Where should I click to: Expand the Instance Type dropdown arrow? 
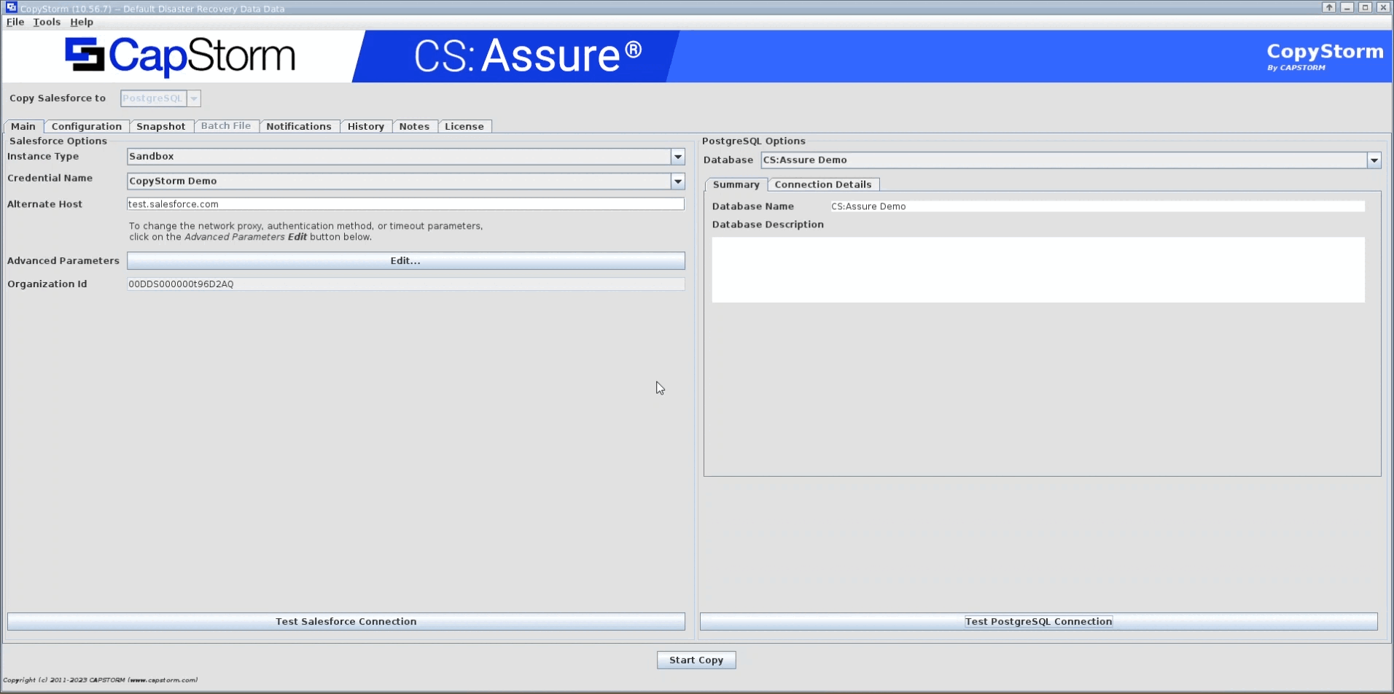[x=678, y=156]
